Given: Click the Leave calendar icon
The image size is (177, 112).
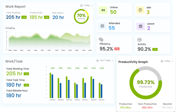Looking at the screenshot, I should tap(140, 26).
